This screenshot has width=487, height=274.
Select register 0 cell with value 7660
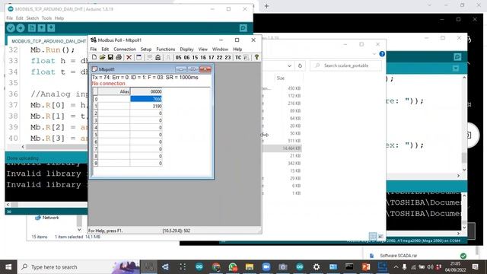tap(146, 99)
